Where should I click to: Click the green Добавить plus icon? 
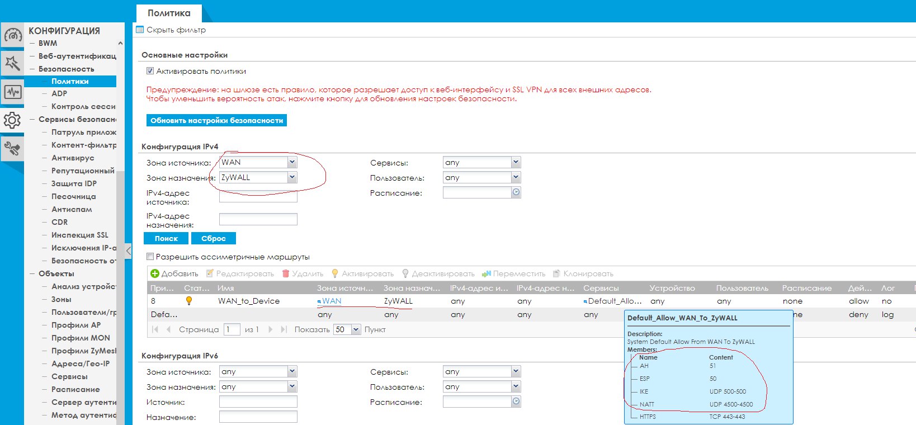click(155, 273)
